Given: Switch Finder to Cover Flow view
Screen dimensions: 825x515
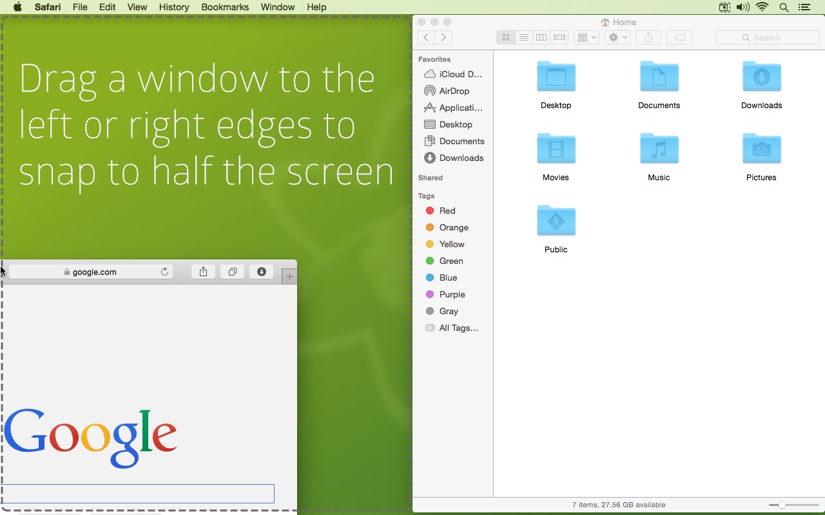Looking at the screenshot, I should click(559, 37).
